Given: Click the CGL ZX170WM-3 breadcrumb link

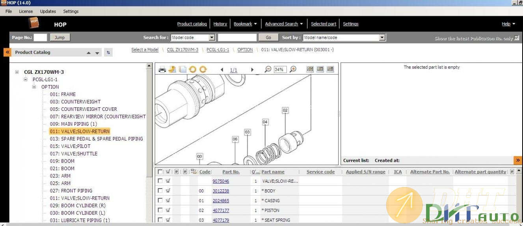Looking at the screenshot, I should click(182, 50).
